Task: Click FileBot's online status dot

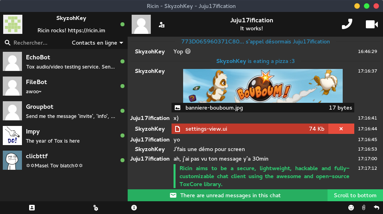Action: [x=122, y=86]
